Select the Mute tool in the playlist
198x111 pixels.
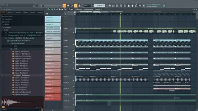pyautogui.click(x=60, y=9)
